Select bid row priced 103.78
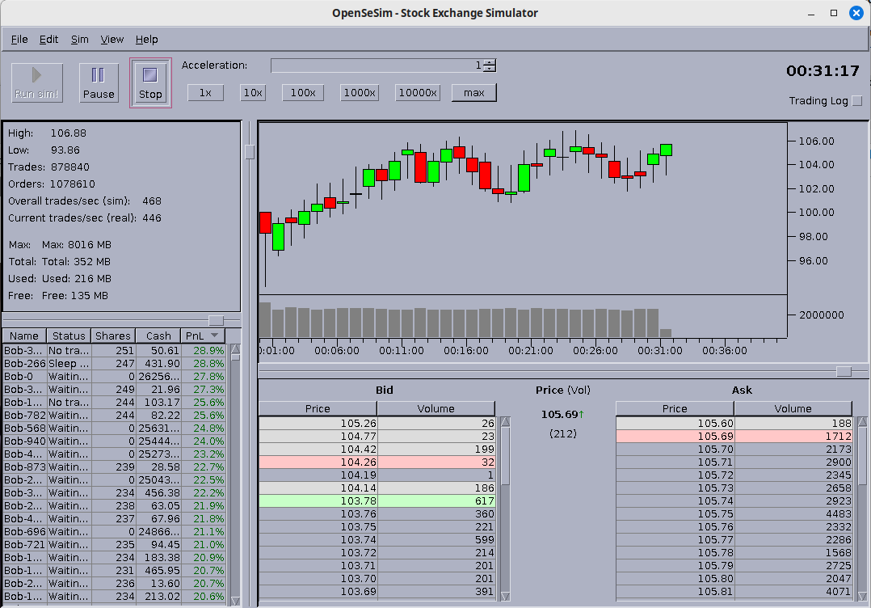The width and height of the screenshot is (871, 608). (x=377, y=501)
